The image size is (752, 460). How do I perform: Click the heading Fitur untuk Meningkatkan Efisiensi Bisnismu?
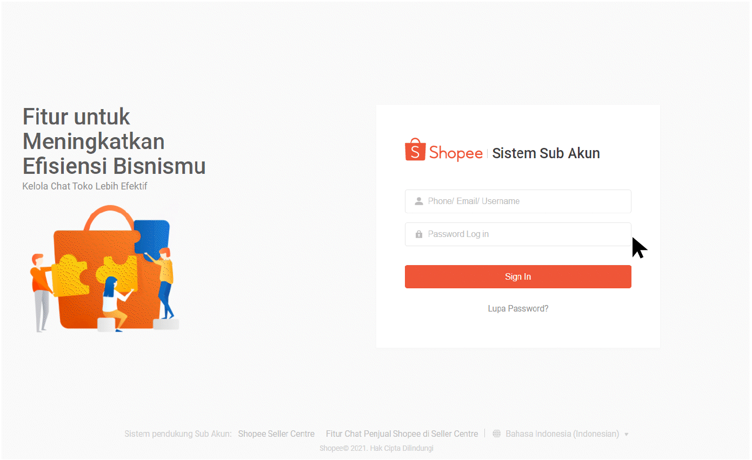[x=114, y=141]
